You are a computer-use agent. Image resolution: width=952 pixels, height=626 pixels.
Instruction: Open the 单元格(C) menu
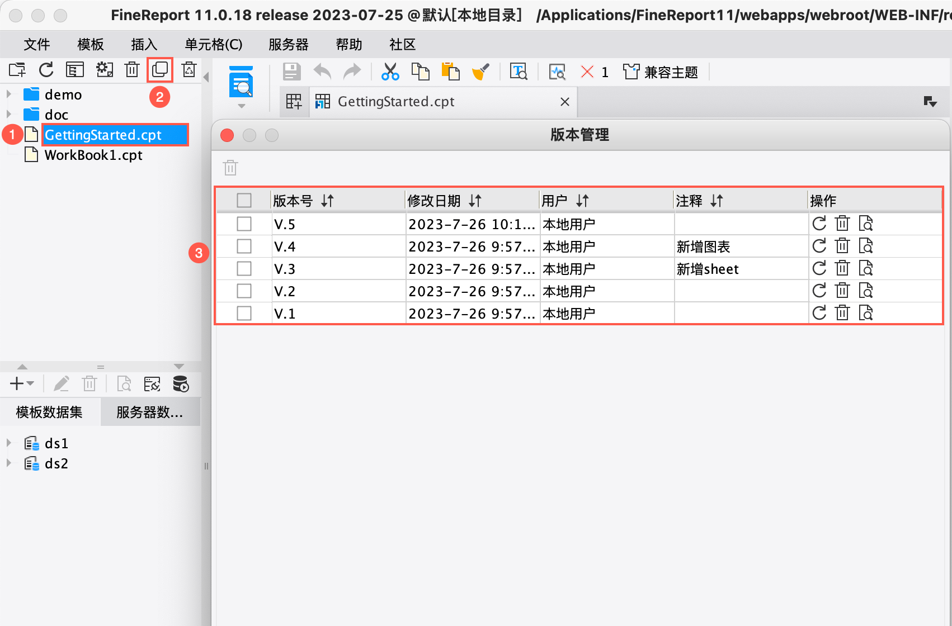click(214, 45)
